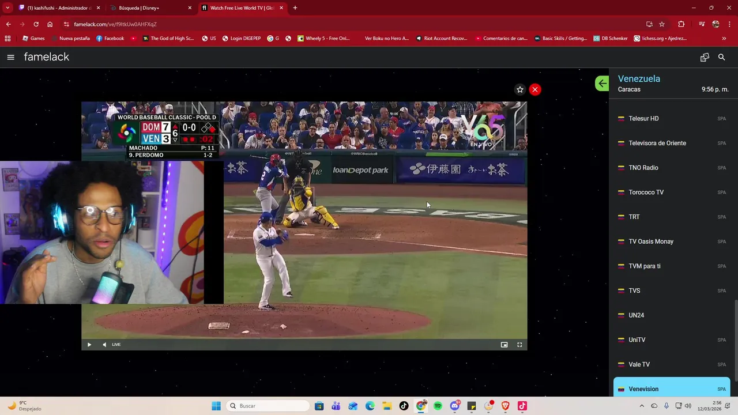Open the weather widget on the taskbar
Image resolution: width=738 pixels, height=415 pixels.
(x=24, y=406)
